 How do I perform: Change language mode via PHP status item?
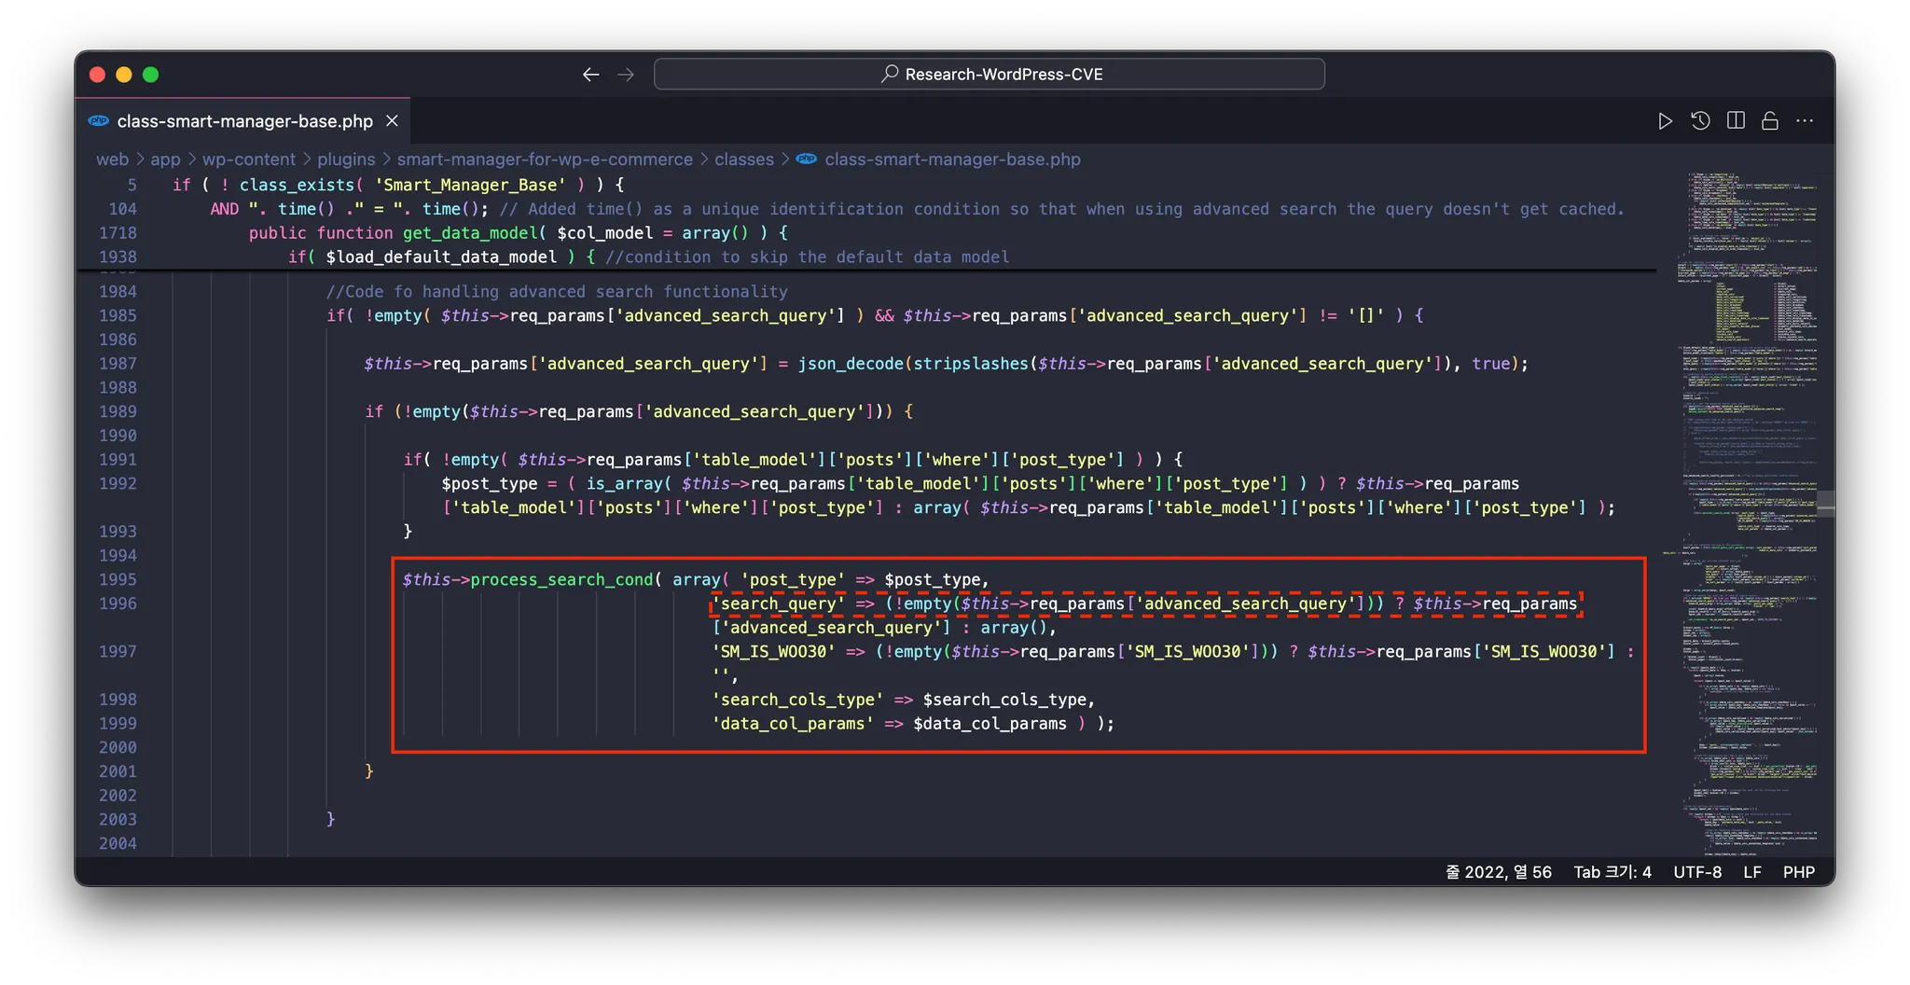pyautogui.click(x=1798, y=872)
